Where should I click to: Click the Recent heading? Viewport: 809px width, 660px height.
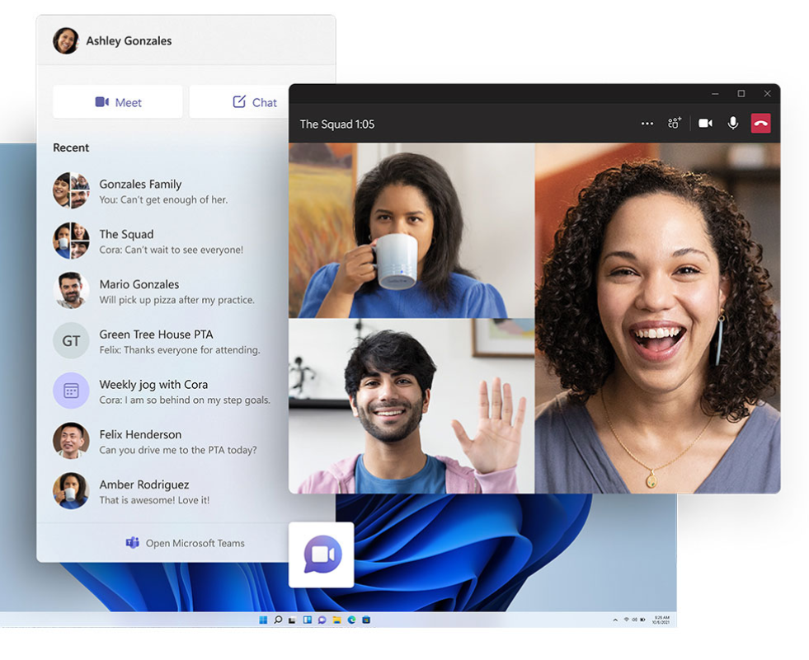71,147
